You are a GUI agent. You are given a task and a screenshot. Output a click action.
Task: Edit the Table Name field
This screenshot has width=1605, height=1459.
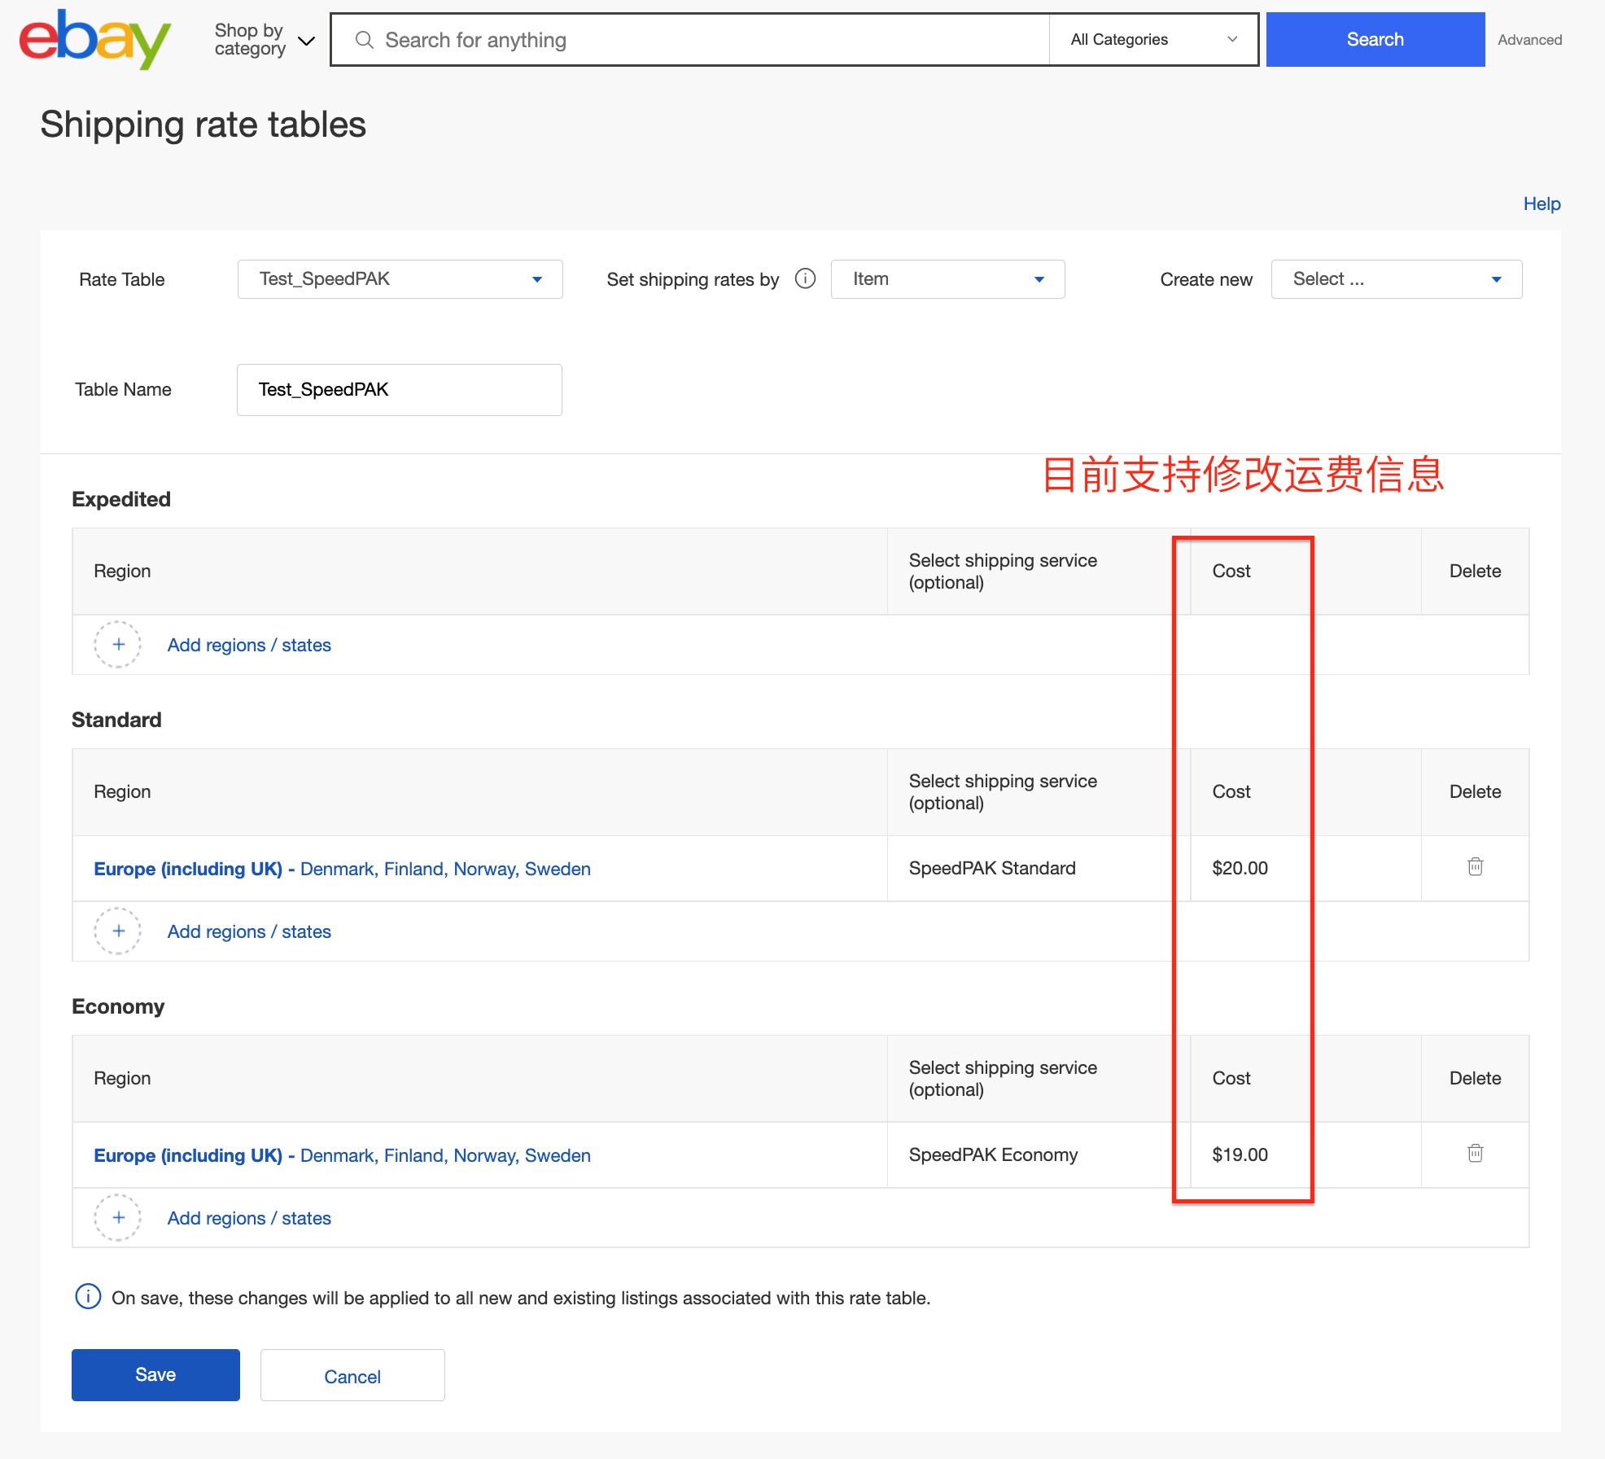tap(399, 390)
